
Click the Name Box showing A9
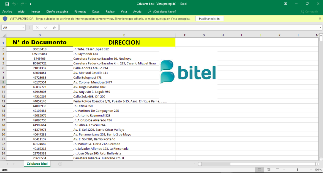click(11, 27)
